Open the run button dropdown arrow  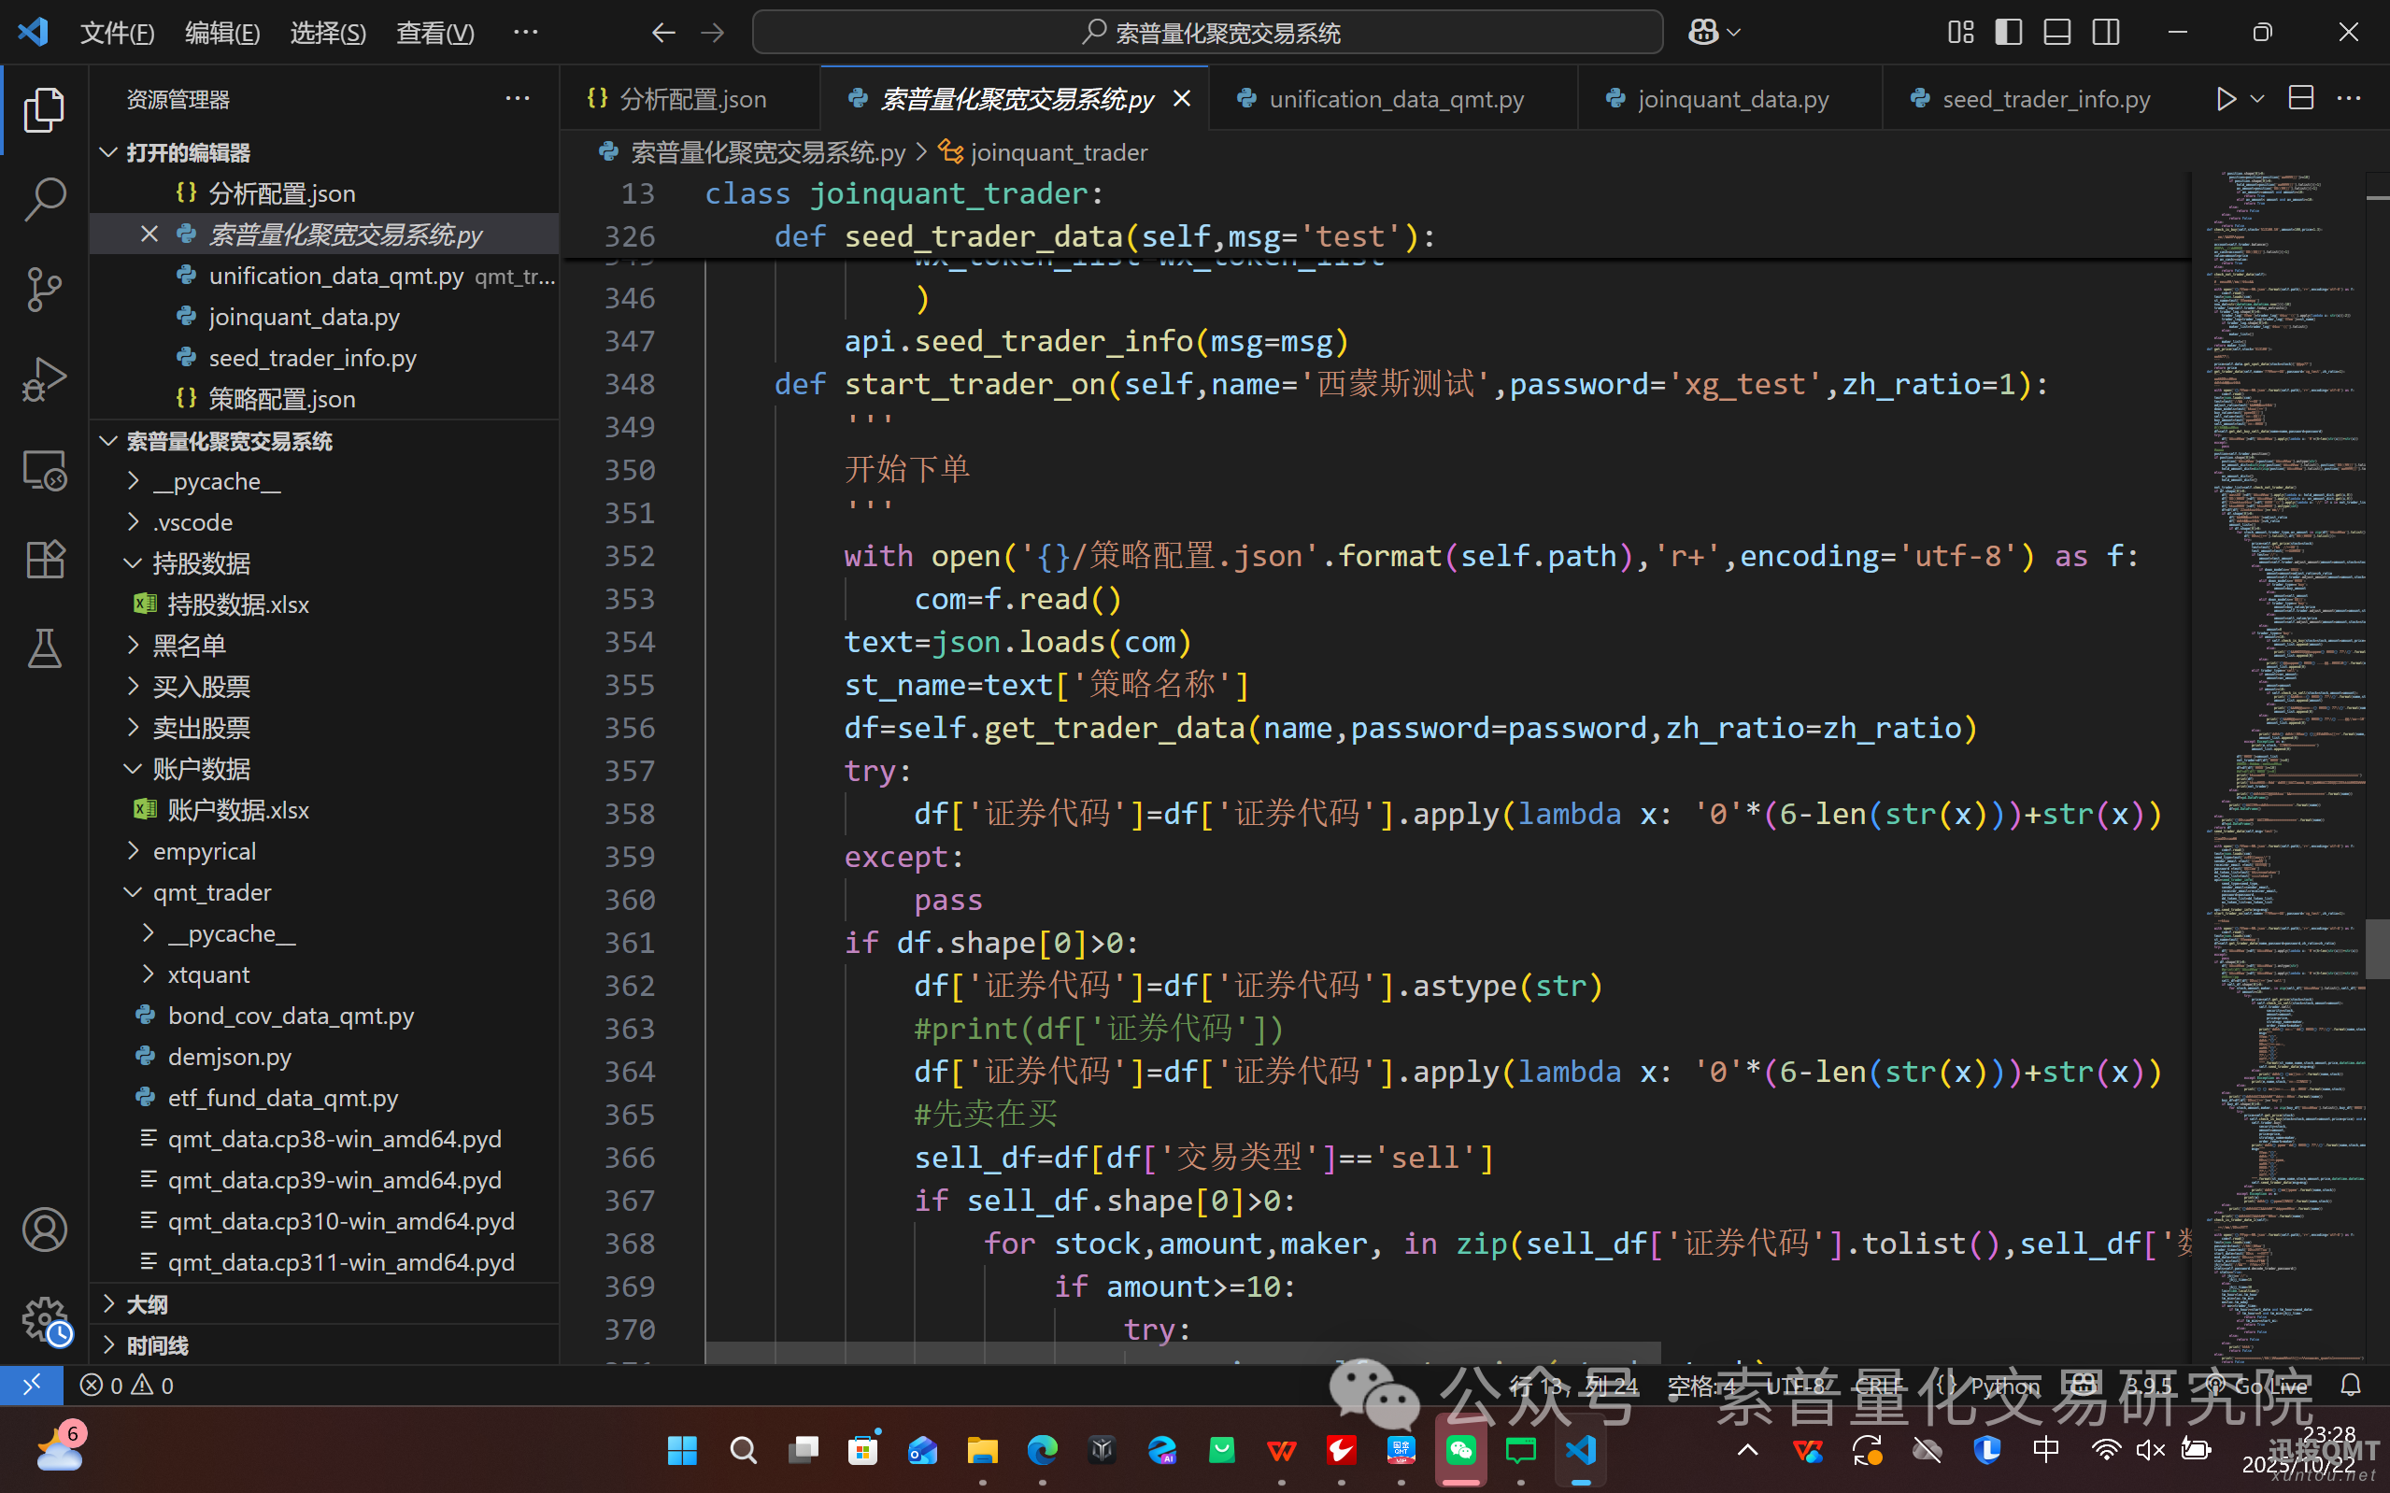point(2256,99)
